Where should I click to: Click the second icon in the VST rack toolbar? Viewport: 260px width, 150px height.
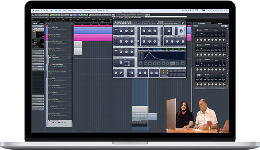coord(197,26)
